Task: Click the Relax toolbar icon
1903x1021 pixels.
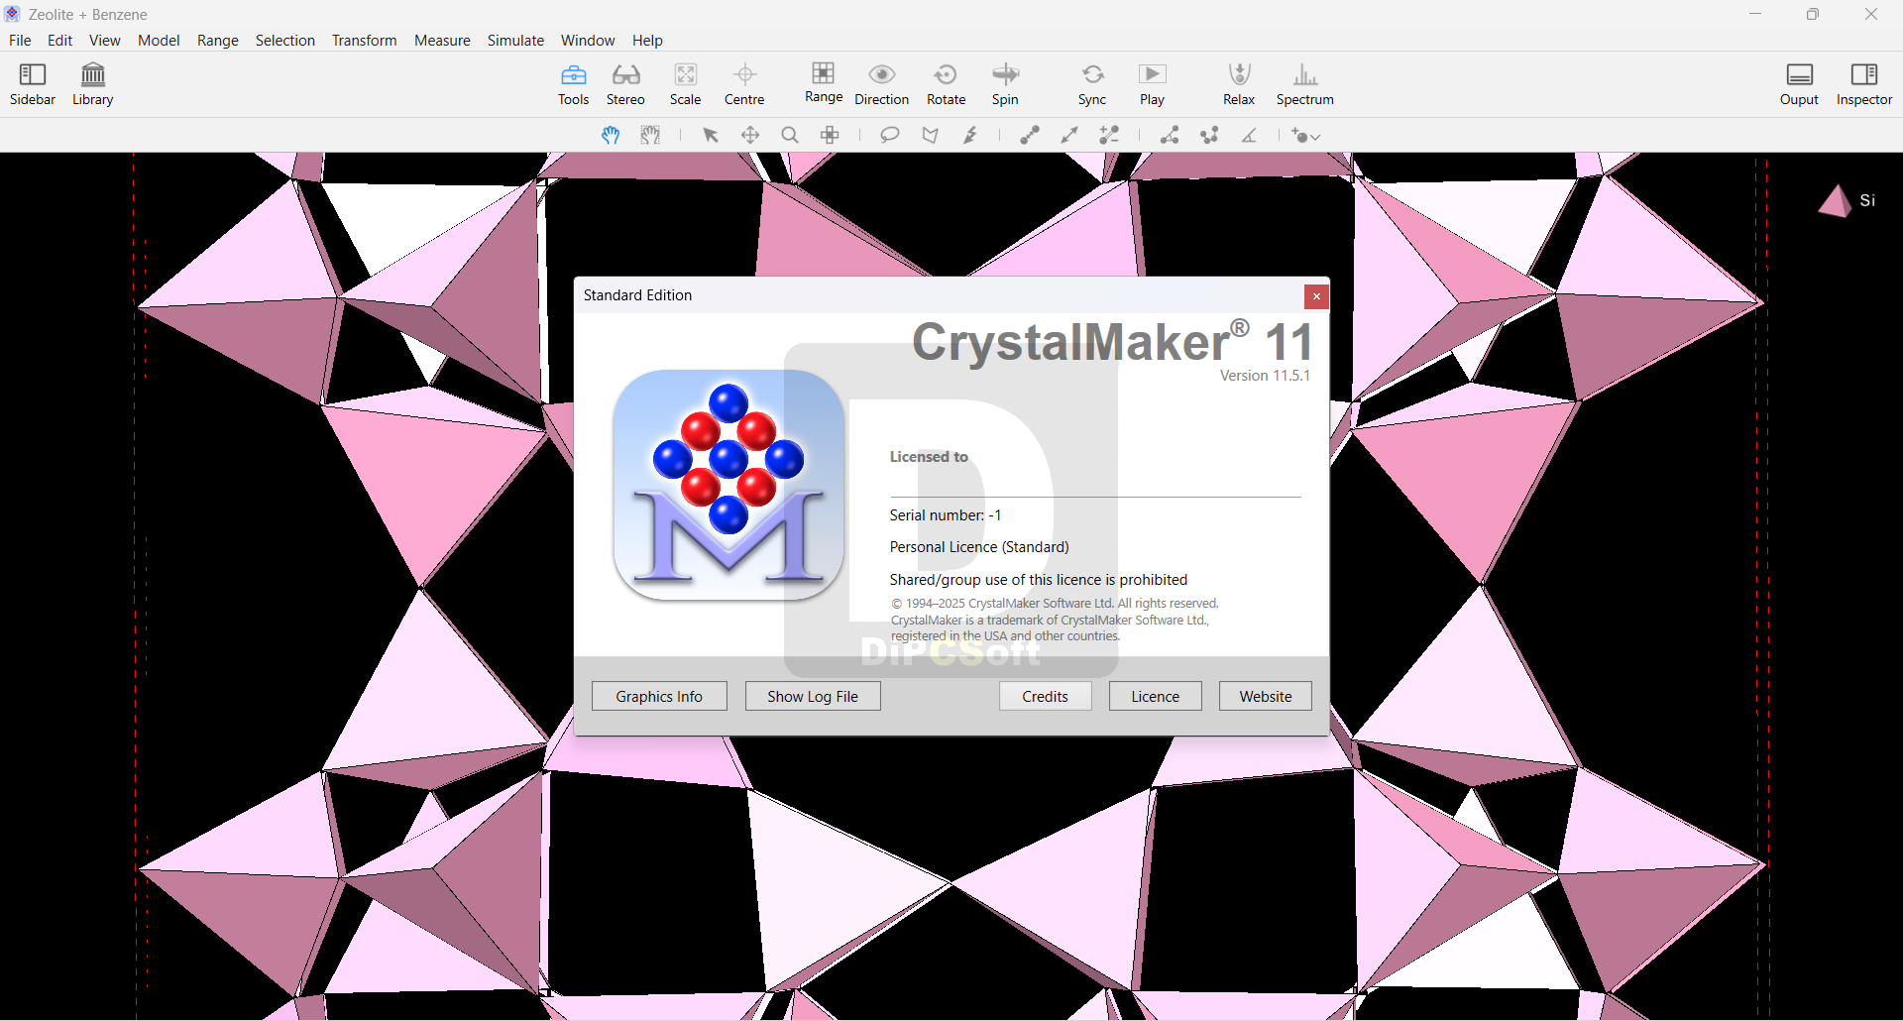Action: pyautogui.click(x=1239, y=84)
